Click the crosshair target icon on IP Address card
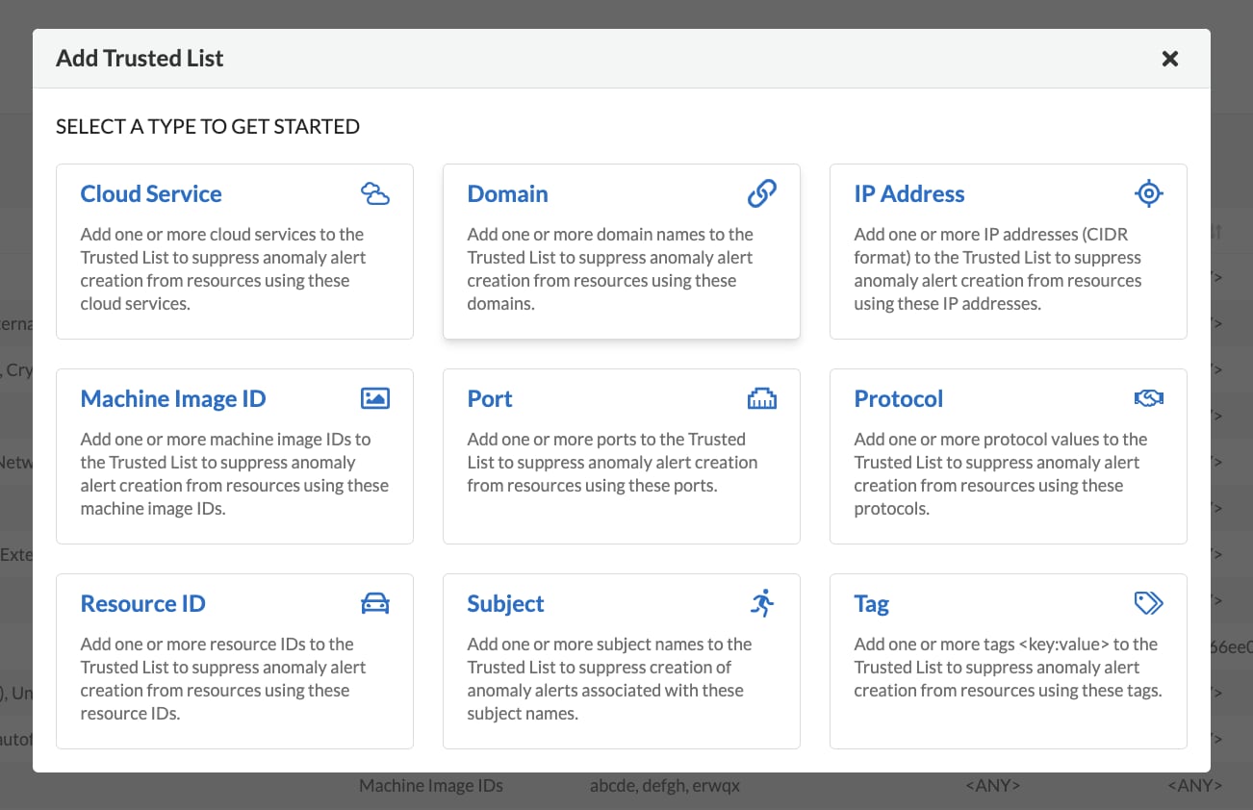Screen dimensions: 1253x810 [1148, 193]
